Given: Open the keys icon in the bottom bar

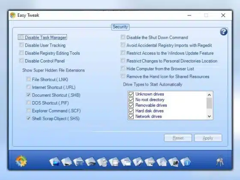Looking at the screenshot, I should tap(220, 161).
